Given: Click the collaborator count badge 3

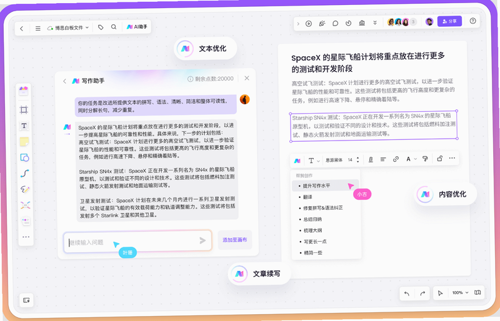Looking at the screenshot, I should coord(413,22).
